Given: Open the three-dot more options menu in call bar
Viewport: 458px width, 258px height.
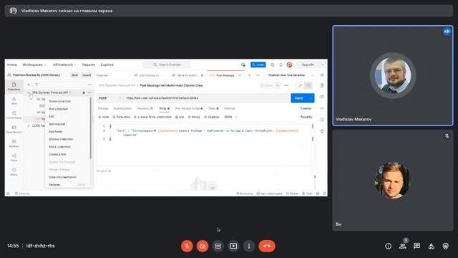Looking at the screenshot, I should click(249, 246).
